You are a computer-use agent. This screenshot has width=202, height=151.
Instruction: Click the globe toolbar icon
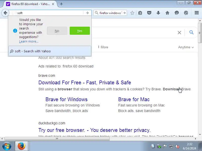(x=186, y=13)
